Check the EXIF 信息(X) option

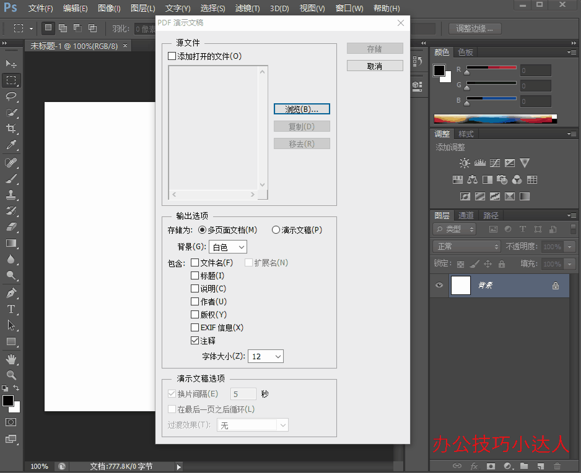click(x=194, y=327)
